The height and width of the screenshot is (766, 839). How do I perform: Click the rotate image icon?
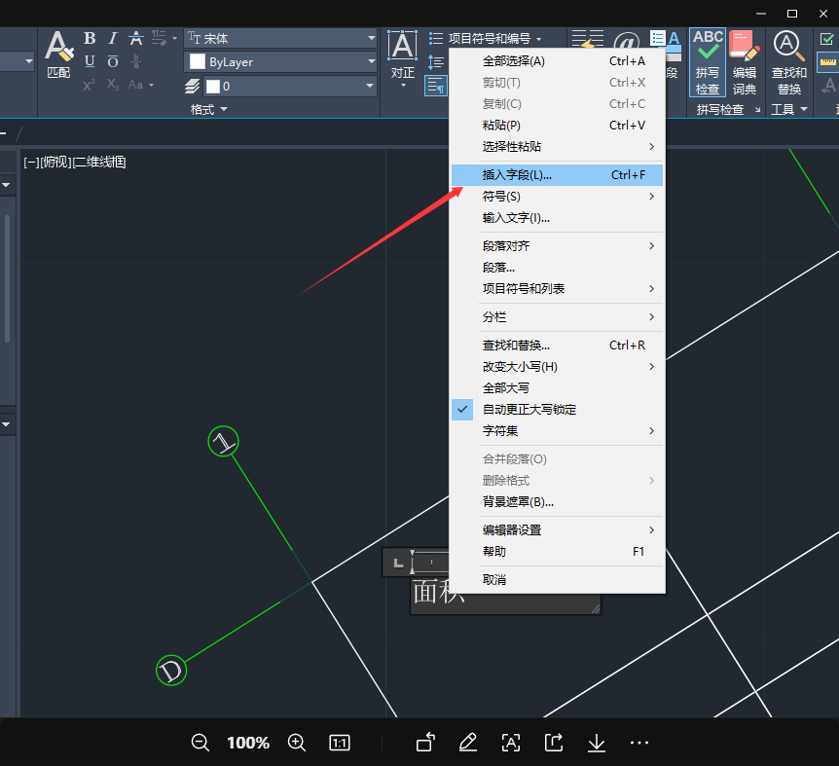(425, 743)
